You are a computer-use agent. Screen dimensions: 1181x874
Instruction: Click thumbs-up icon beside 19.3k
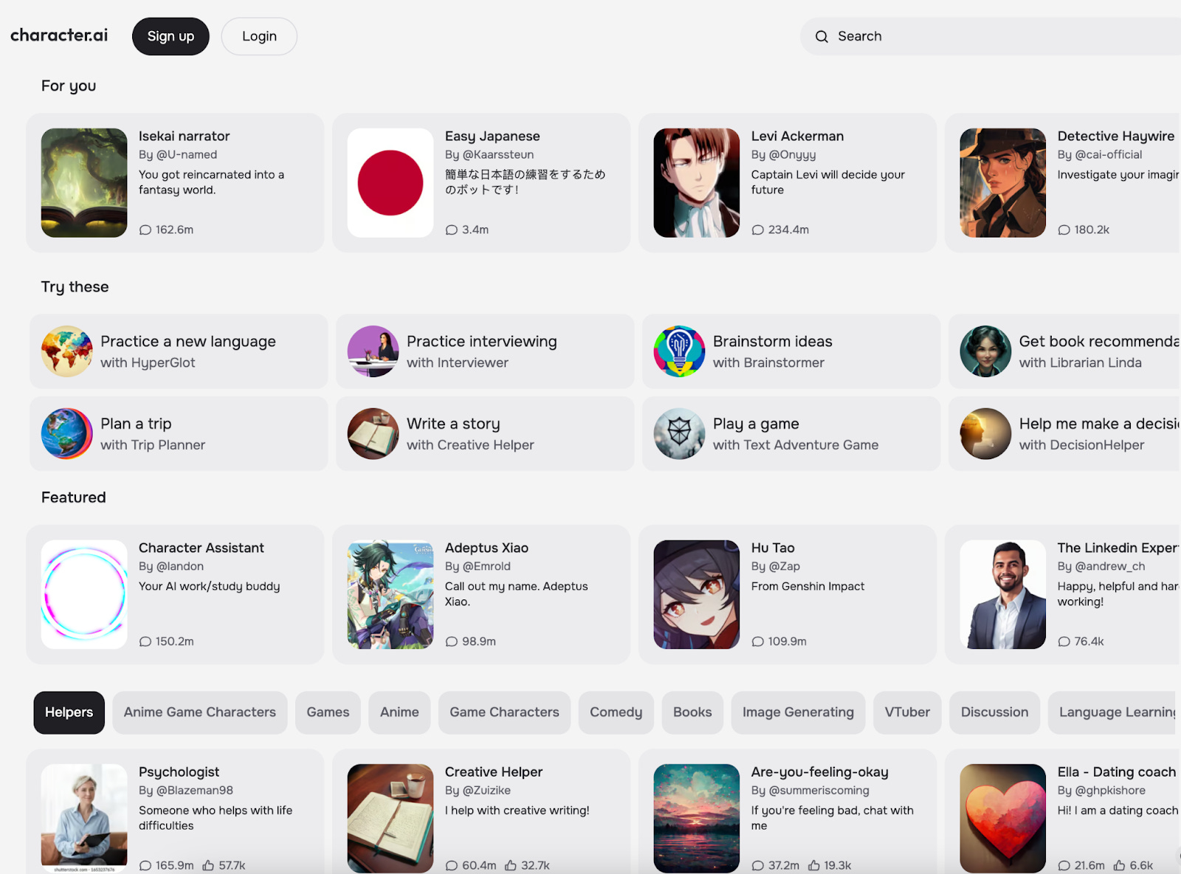[814, 865]
